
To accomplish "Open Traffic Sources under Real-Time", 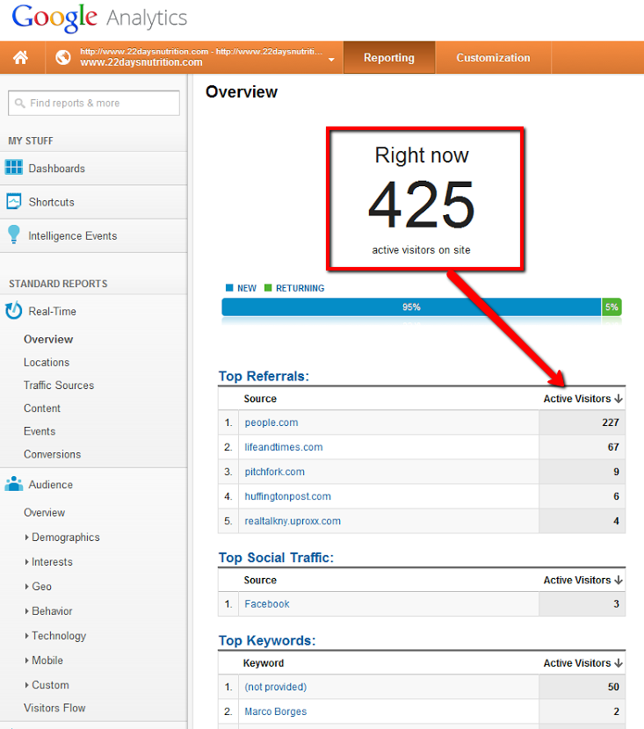I will (59, 386).
